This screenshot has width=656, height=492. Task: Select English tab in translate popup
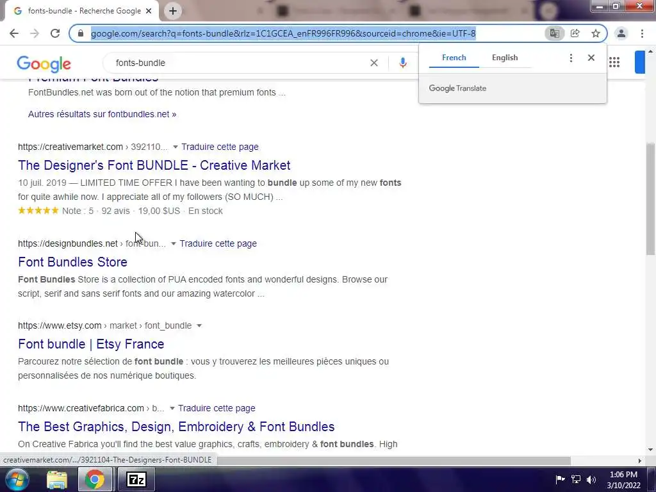tap(505, 58)
